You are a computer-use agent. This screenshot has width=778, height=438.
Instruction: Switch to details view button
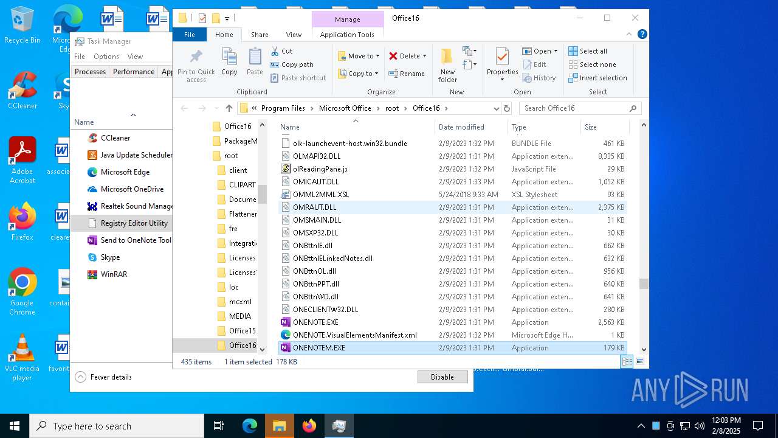point(626,361)
